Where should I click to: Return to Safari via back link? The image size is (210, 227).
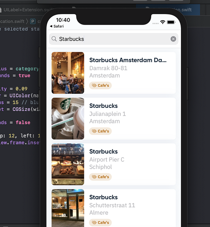[x=57, y=26]
